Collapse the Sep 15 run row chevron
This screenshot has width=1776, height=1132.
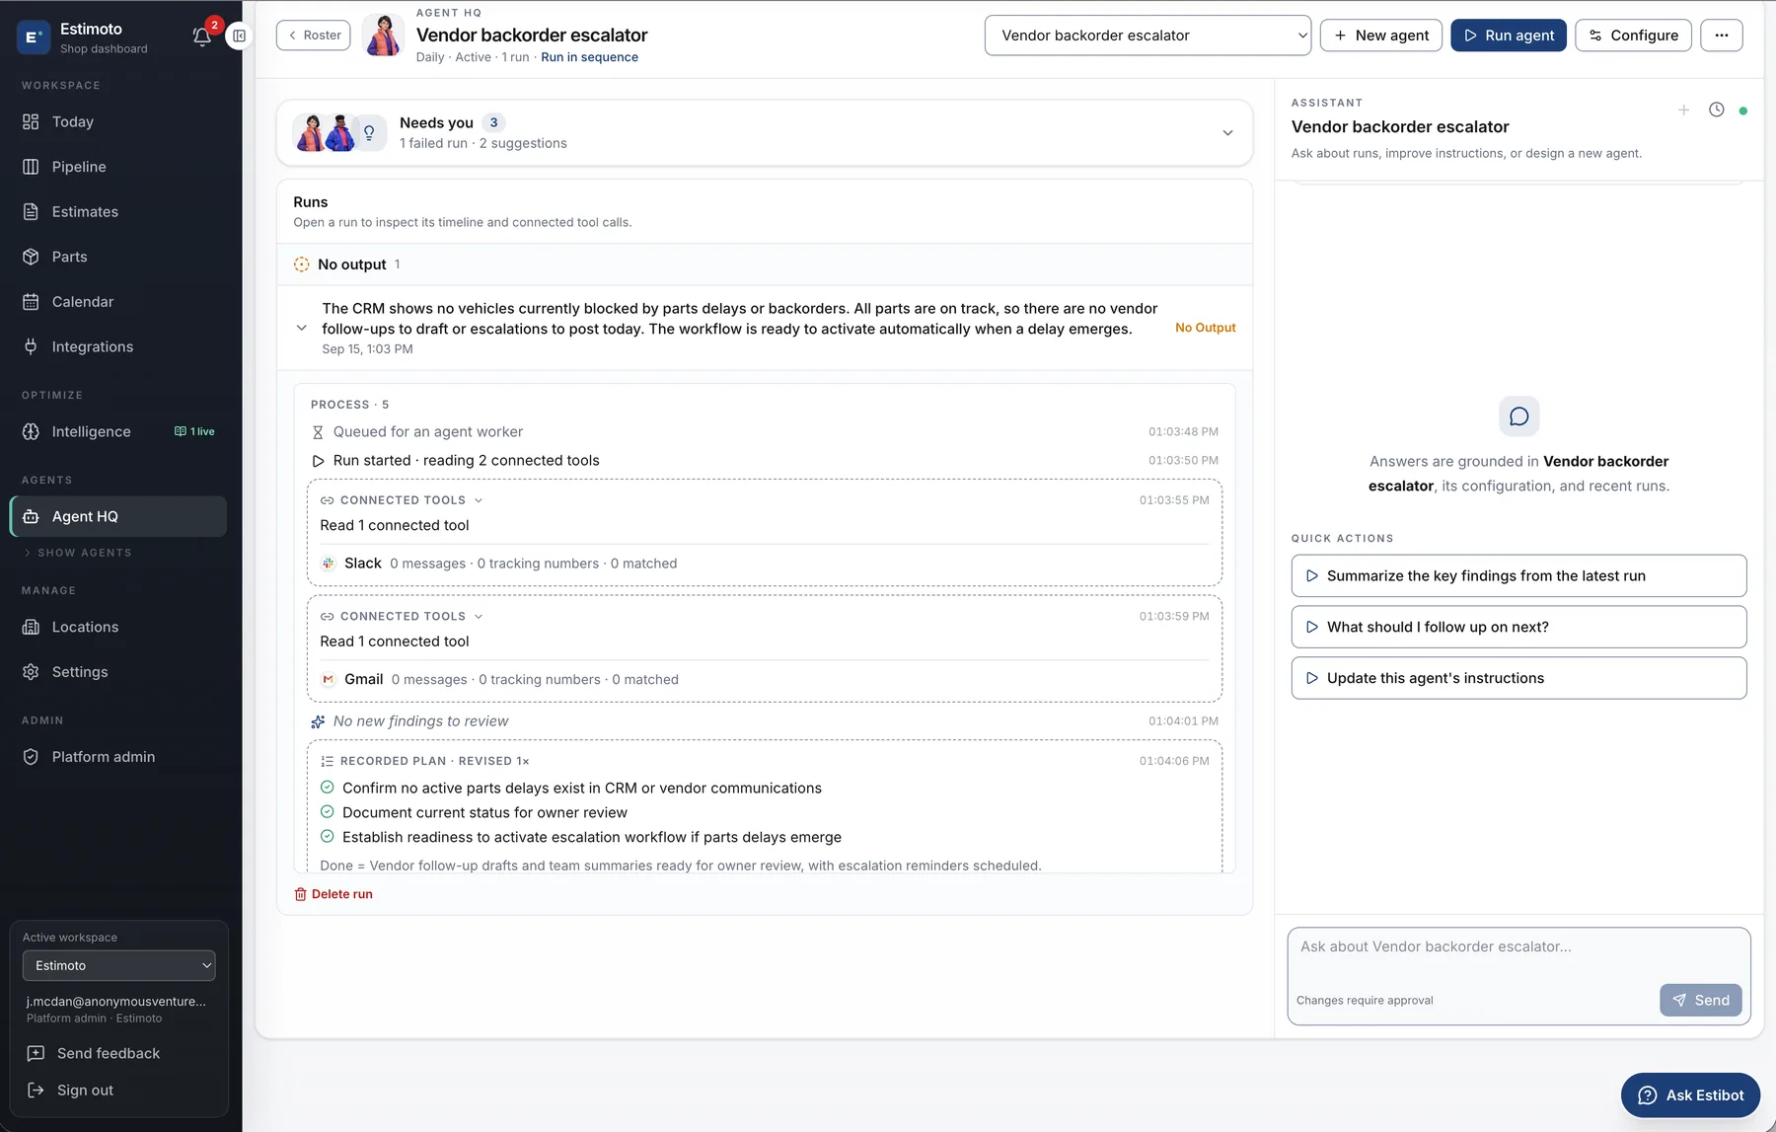[x=302, y=328]
